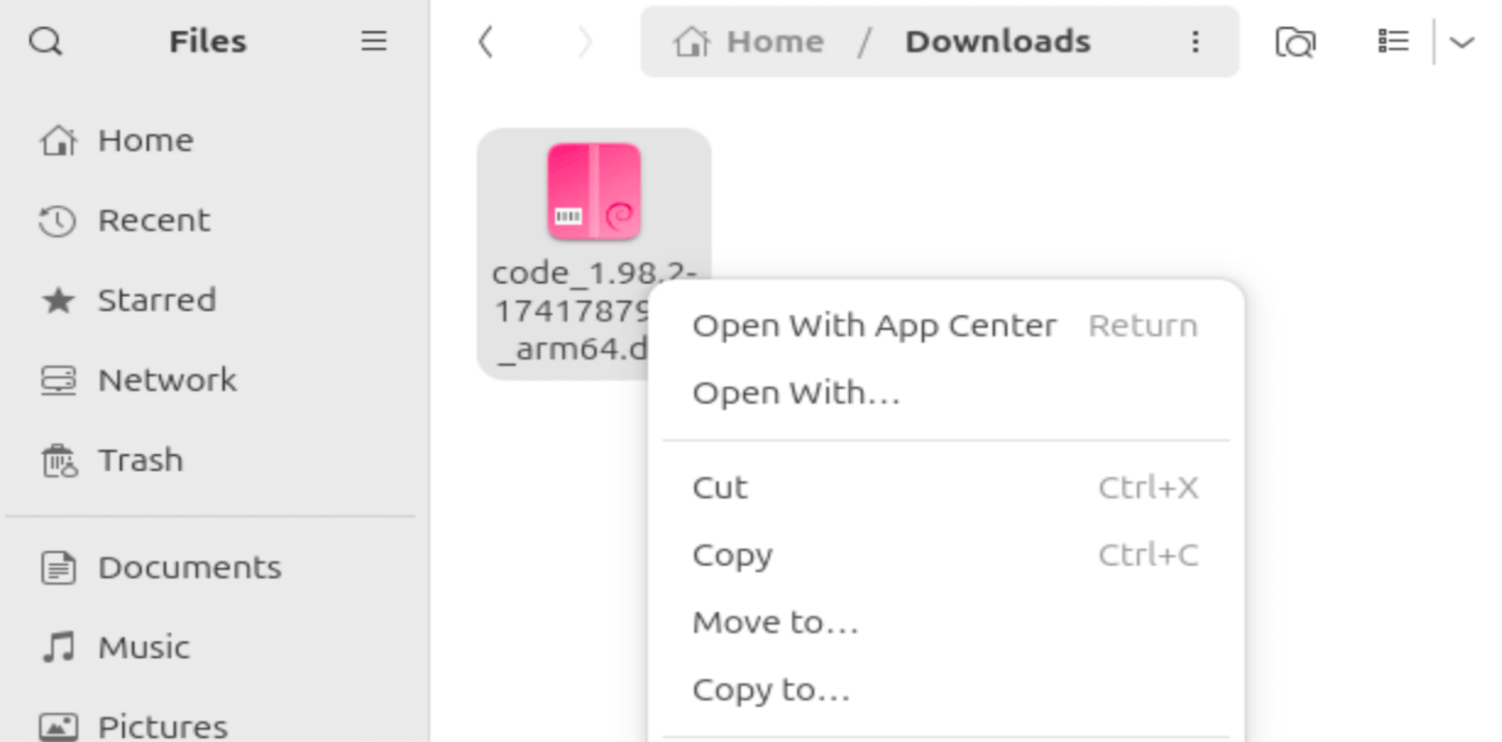Open the Music folder in the sidebar
The image size is (1502, 742).
[143, 647]
